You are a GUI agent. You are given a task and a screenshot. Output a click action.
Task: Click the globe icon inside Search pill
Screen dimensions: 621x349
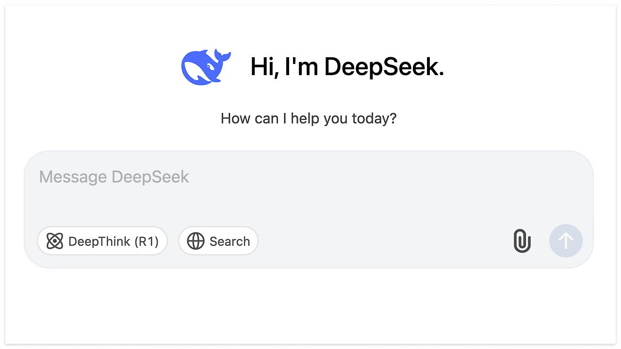[196, 241]
